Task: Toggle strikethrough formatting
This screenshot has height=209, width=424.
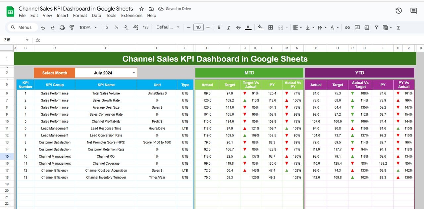Action: coord(238,27)
